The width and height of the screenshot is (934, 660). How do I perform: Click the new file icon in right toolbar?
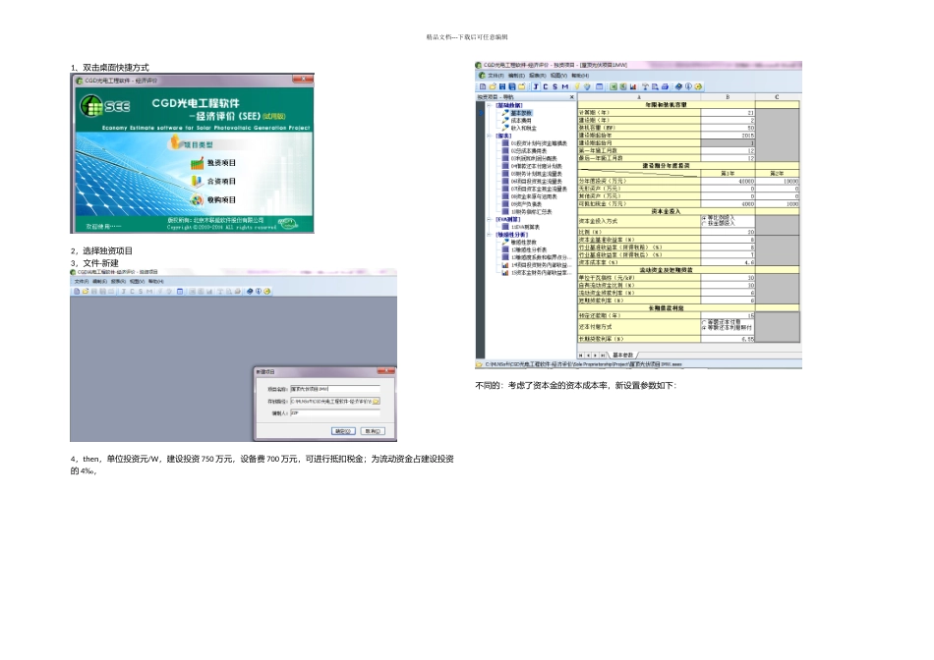click(483, 86)
